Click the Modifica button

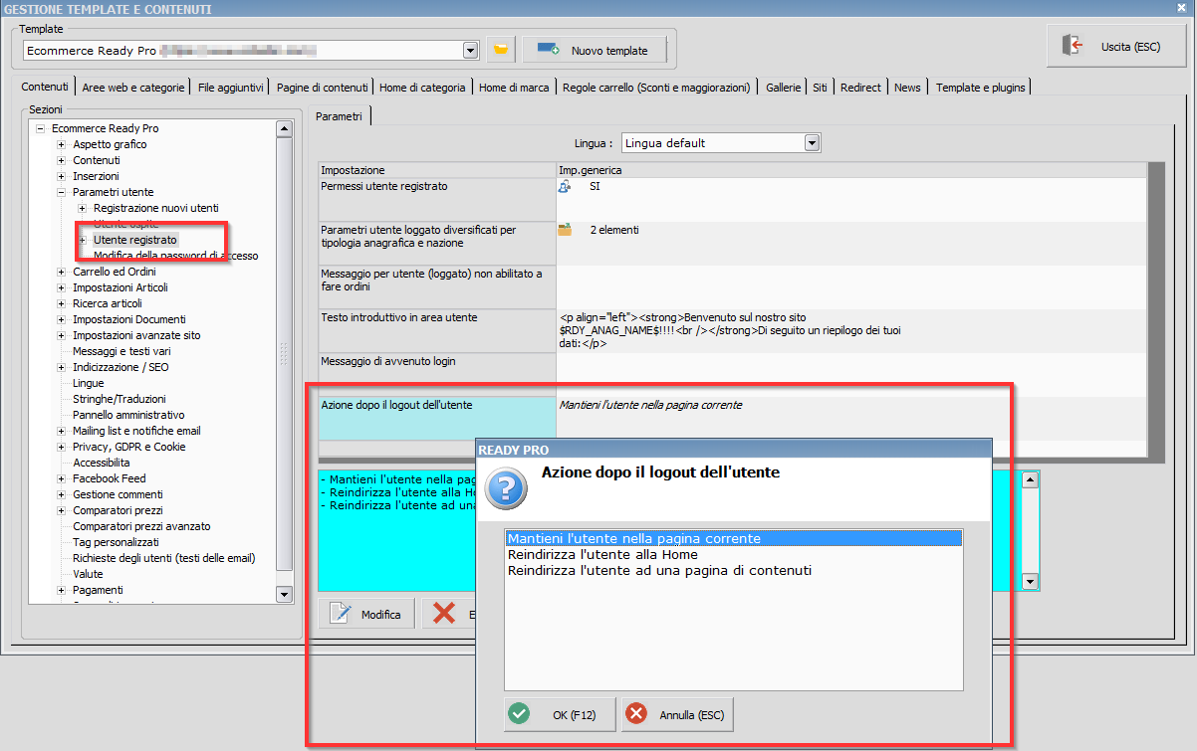[x=367, y=614]
